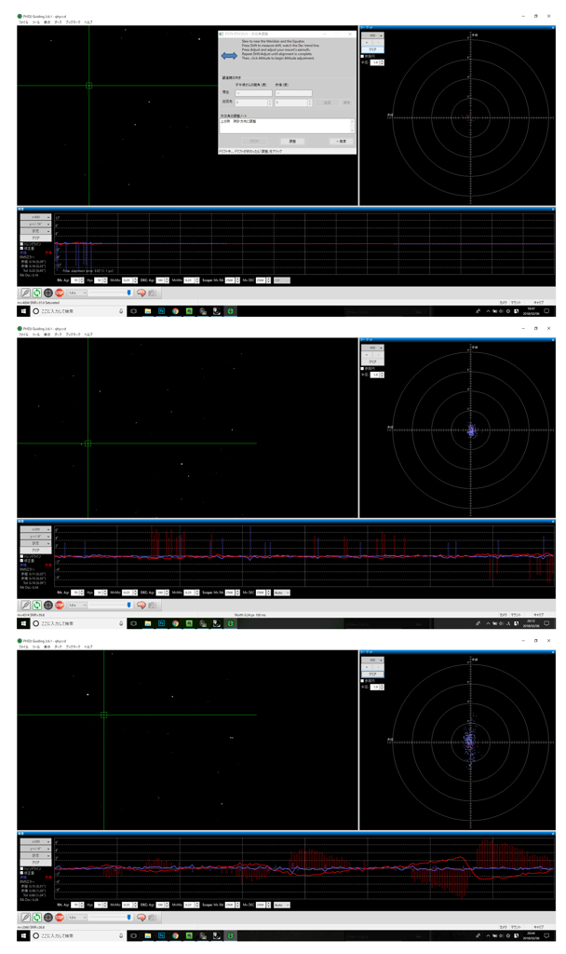Click 調整 button in the drift alignment dialog
The image size is (566, 954).
[x=292, y=141]
